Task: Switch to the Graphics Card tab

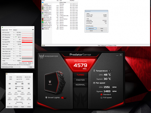Action: pyautogui.click(x=5, y=30)
